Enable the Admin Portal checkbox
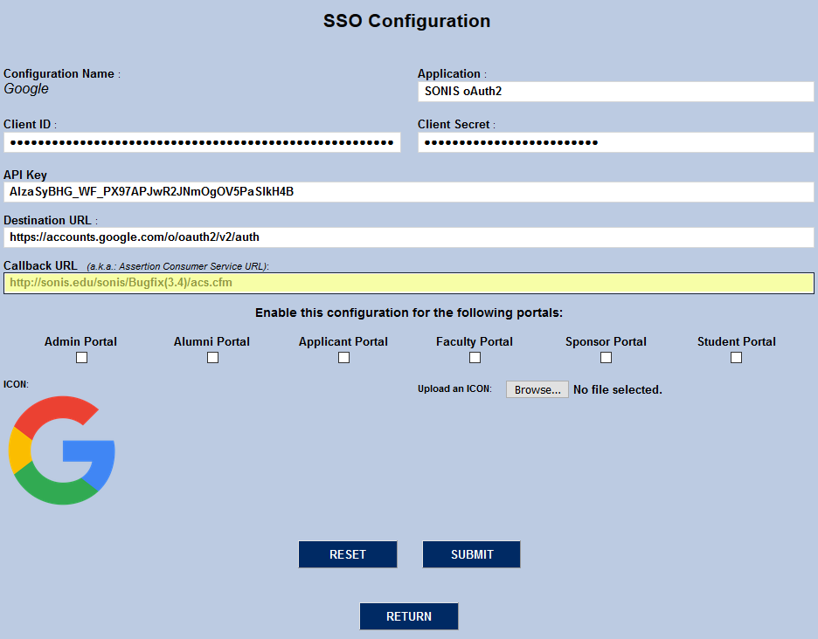 (81, 357)
